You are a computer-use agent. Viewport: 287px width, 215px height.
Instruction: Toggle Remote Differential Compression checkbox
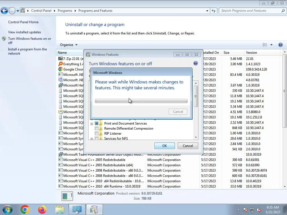coord(96,128)
